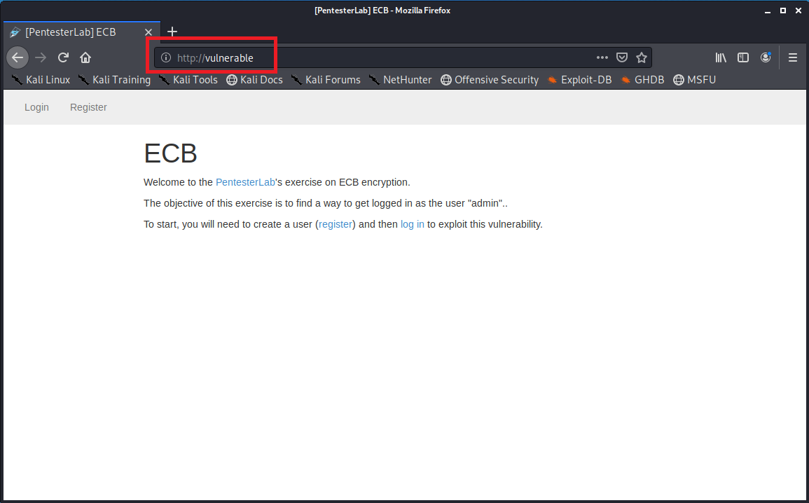Save page to Pocket icon
809x503 pixels.
click(622, 57)
